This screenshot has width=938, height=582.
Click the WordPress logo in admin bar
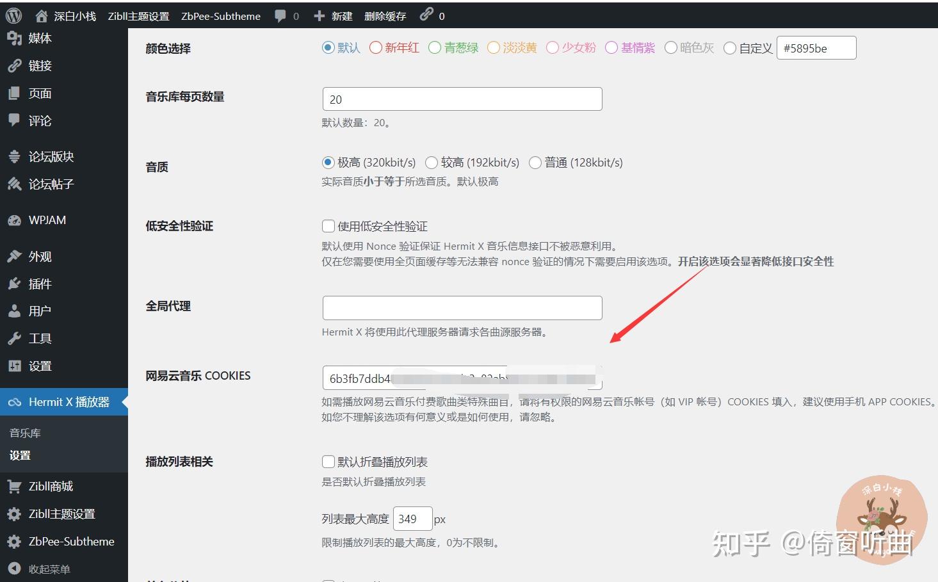13,15
